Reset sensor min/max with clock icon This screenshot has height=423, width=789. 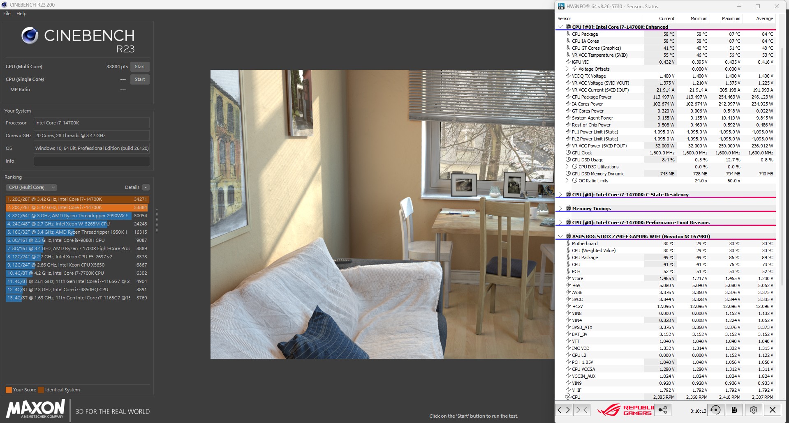(715, 410)
